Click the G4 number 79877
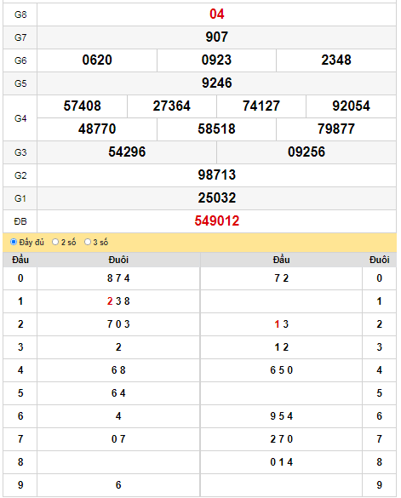Viewport: 401px width, 498px height. tap(336, 129)
